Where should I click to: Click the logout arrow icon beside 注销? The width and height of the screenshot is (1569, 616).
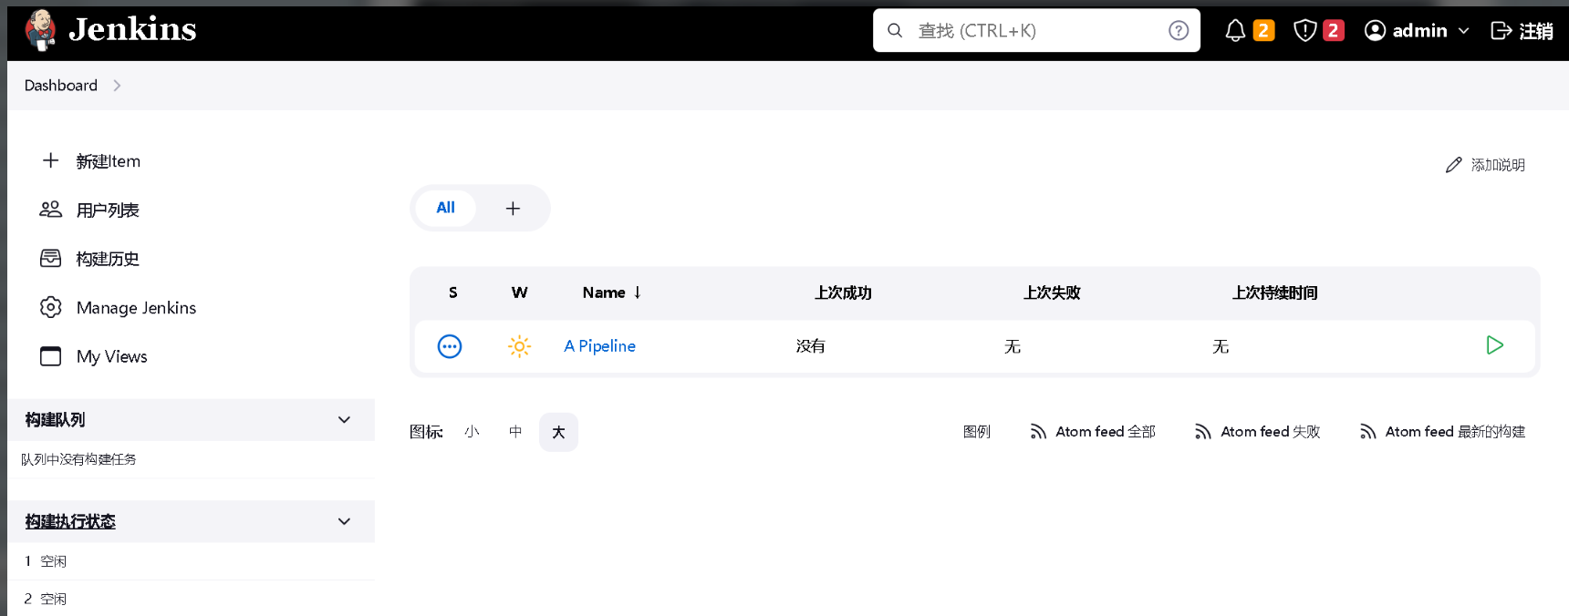[1501, 30]
